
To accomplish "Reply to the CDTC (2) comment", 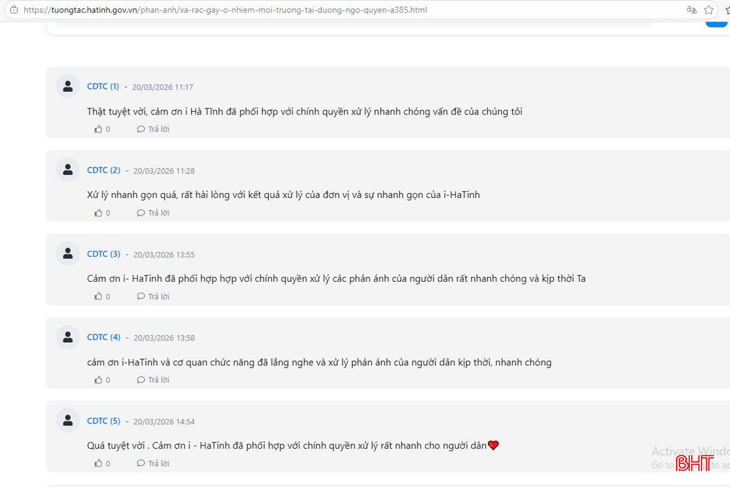I will pyautogui.click(x=153, y=212).
